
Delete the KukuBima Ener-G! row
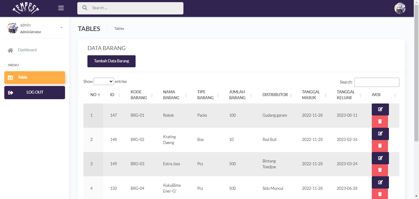click(x=380, y=194)
